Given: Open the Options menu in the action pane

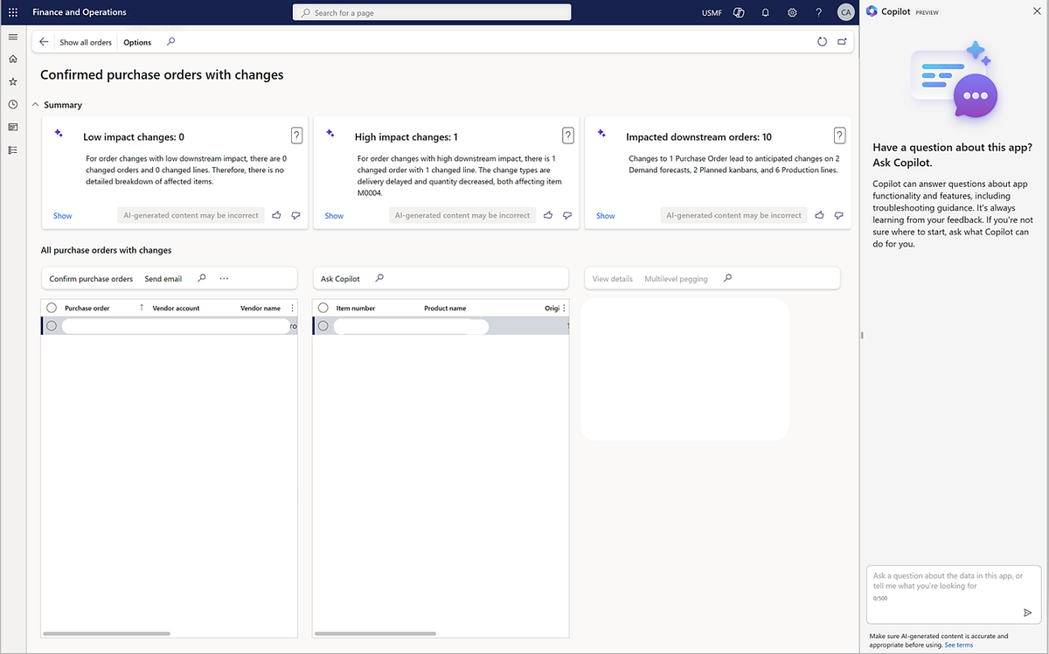Looking at the screenshot, I should 136,41.
